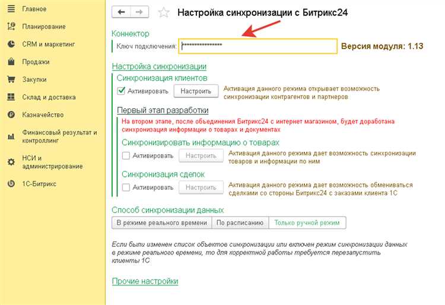Click the Планирование sidebar icon
Image resolution: width=445 pixels, height=305 pixels.
coord(11,26)
